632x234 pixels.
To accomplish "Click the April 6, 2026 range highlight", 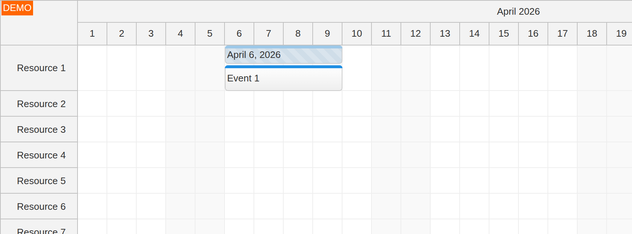I will click(x=283, y=54).
